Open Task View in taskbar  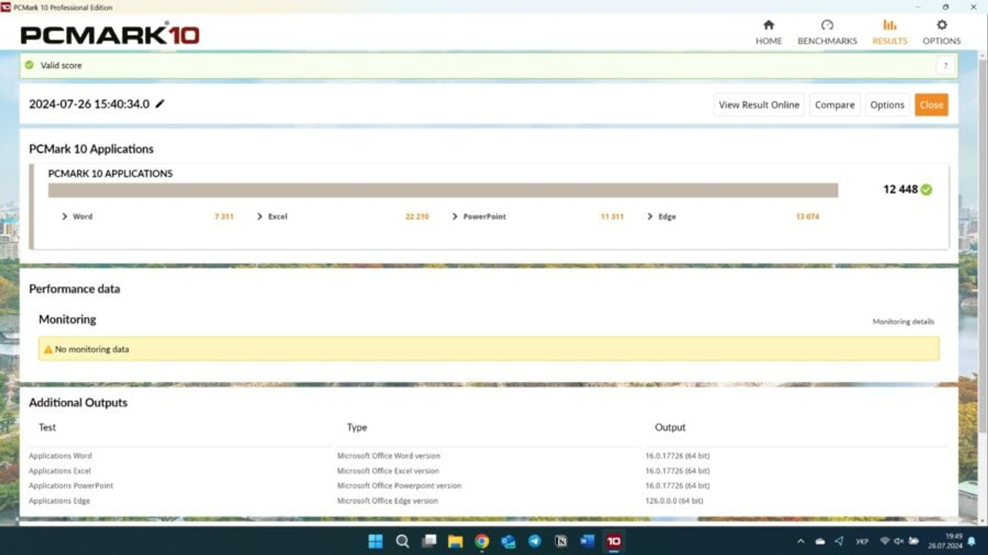[x=429, y=541]
